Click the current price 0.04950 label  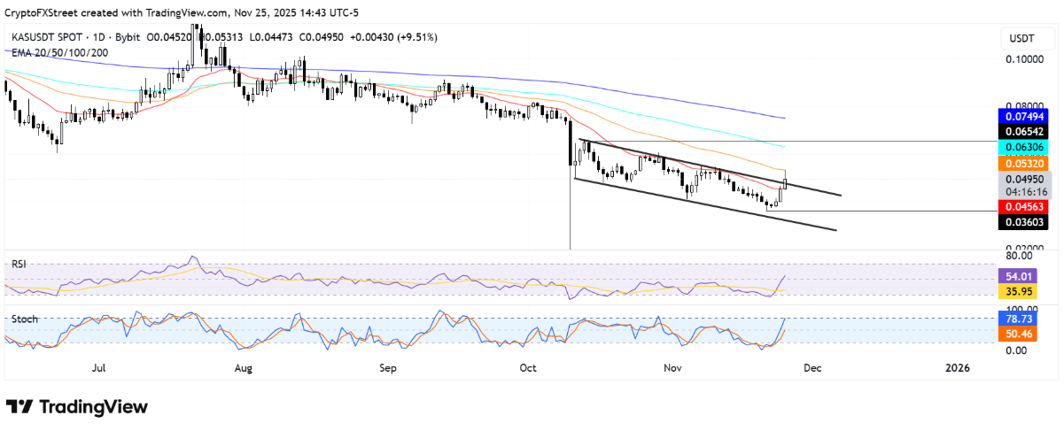1026,179
